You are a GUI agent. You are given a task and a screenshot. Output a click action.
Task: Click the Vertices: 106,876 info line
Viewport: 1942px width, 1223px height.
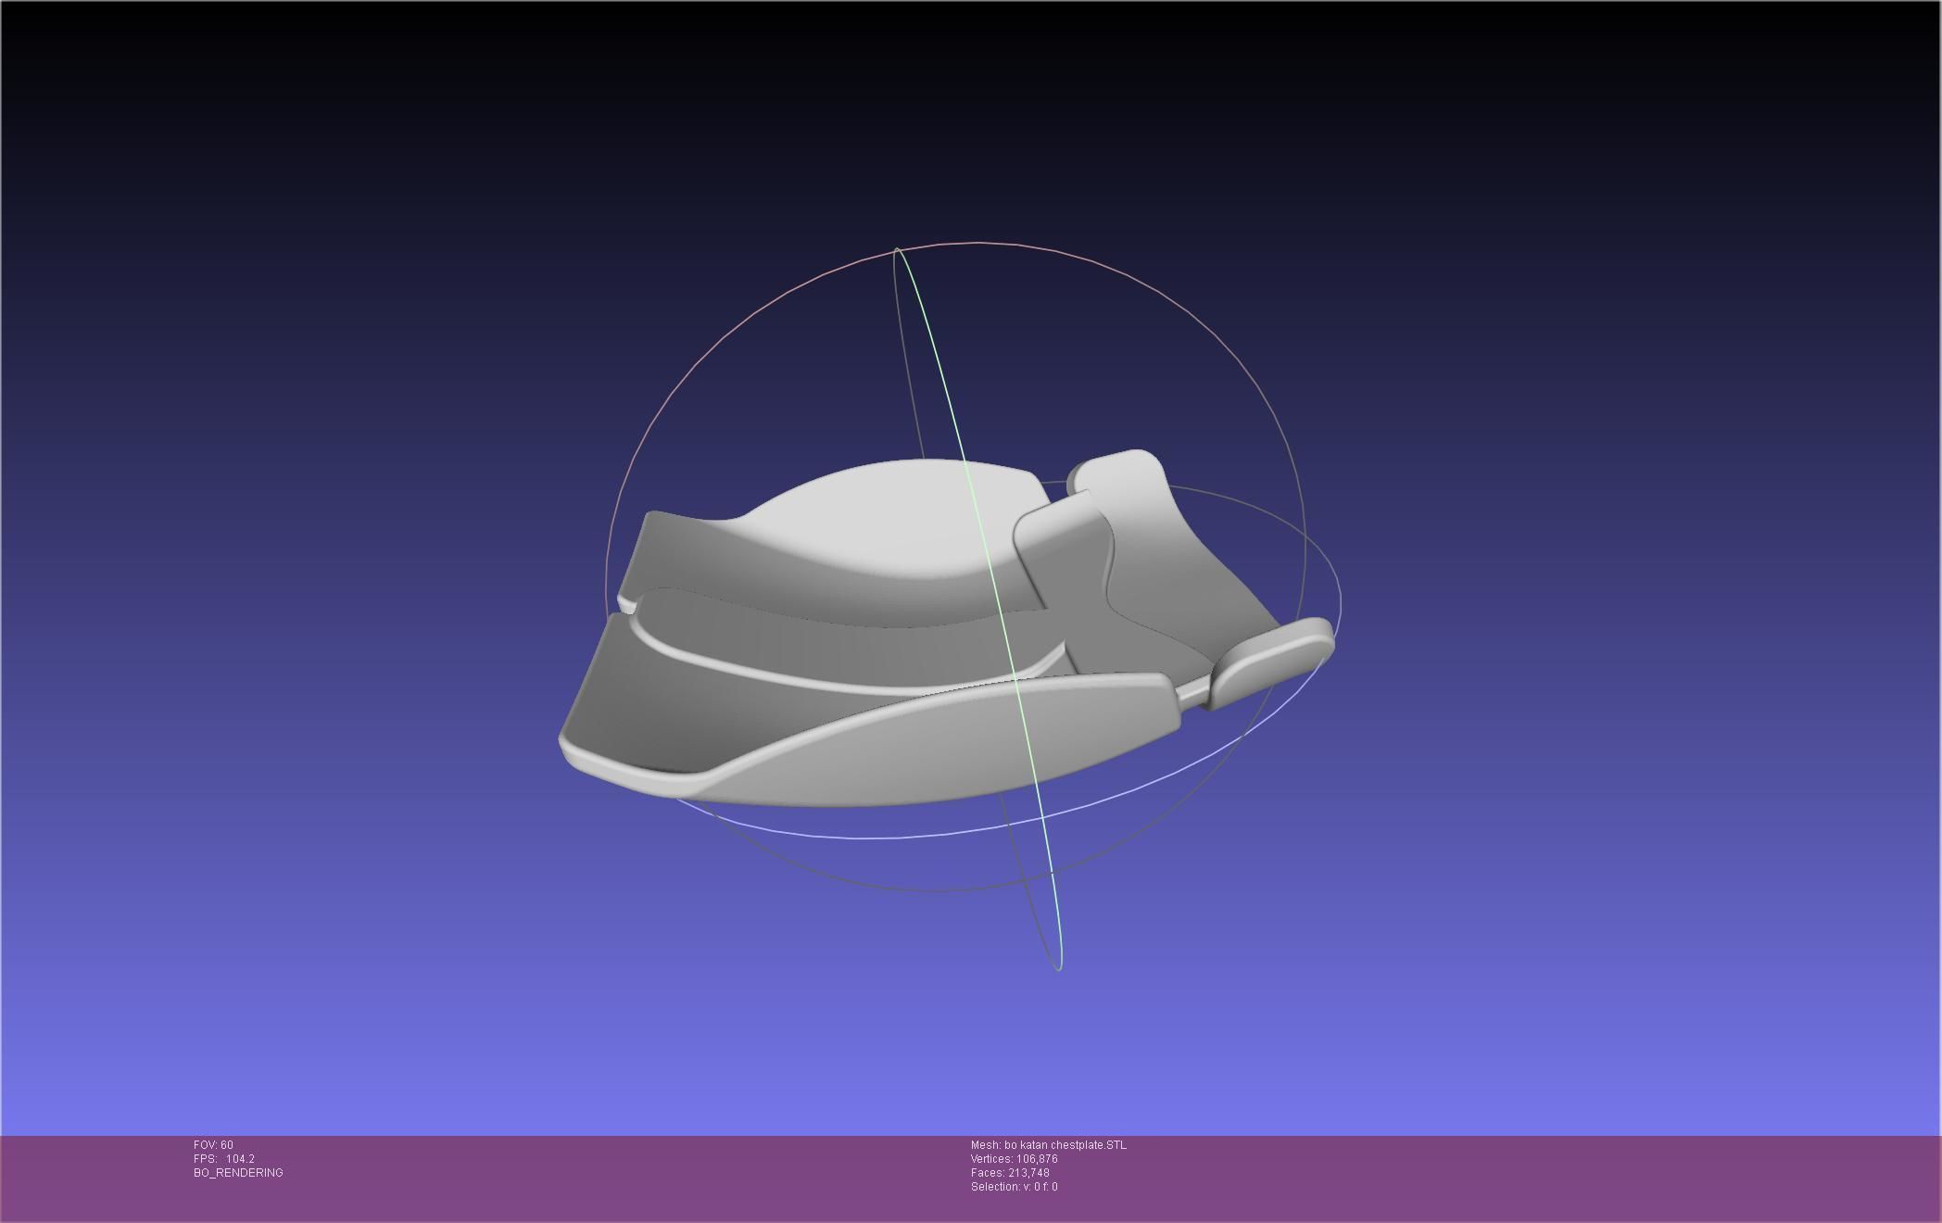coord(1014,1159)
